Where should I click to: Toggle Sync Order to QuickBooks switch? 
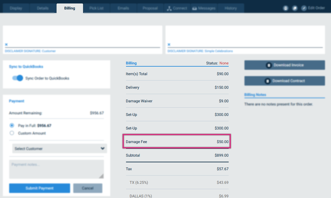[17, 78]
